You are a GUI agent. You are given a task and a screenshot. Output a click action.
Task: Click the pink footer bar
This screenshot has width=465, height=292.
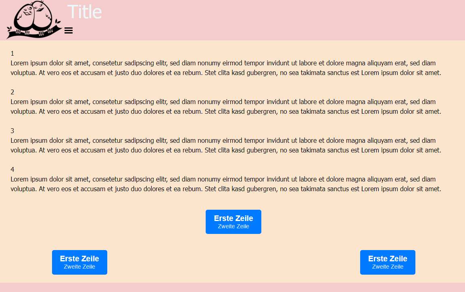point(232,288)
